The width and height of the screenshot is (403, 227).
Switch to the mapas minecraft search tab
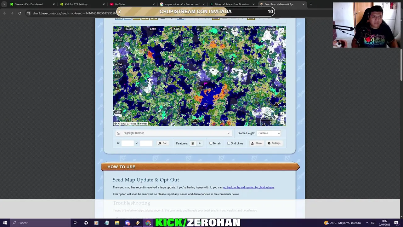point(182,4)
